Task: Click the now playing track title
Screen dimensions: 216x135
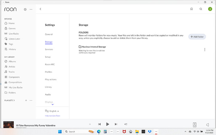Action: pos(36,126)
